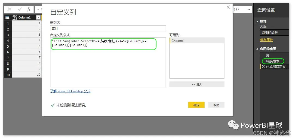
Task: Select Column1 in the 可用列 list
Action: pyautogui.click(x=197, y=41)
